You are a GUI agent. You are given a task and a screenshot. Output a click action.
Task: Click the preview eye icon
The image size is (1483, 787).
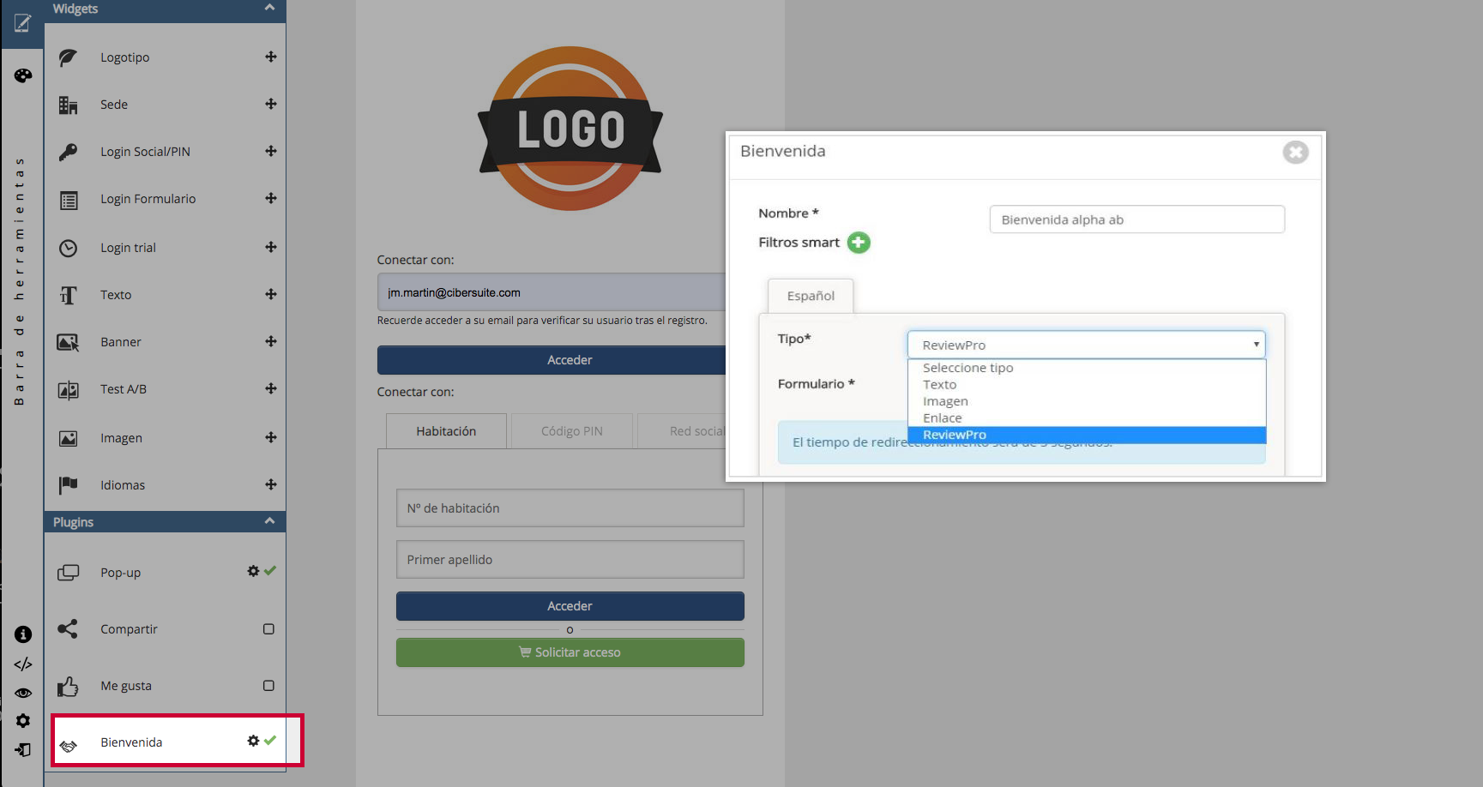tap(23, 693)
